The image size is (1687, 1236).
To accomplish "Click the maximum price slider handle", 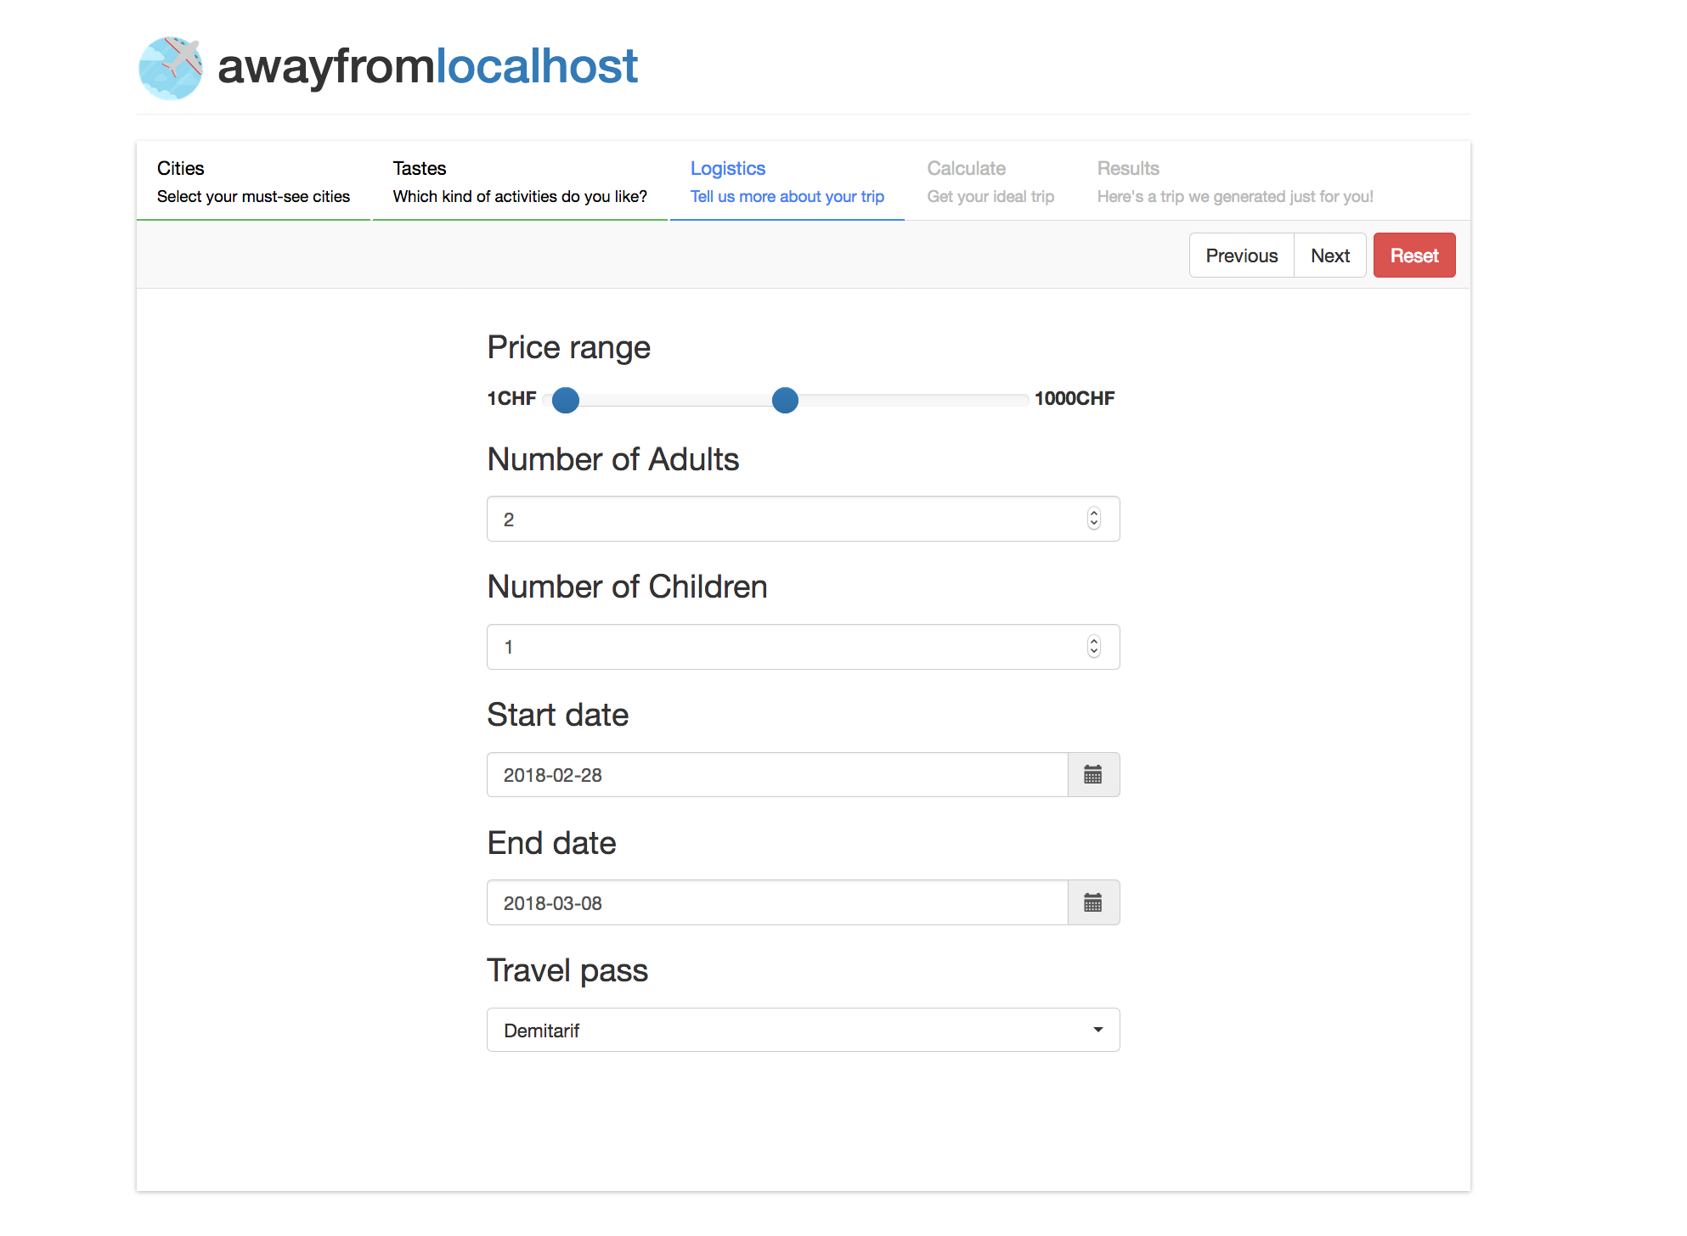I will coord(785,400).
